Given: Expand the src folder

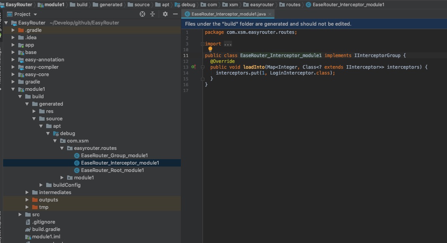Looking at the screenshot, I should pyautogui.click(x=20, y=215).
